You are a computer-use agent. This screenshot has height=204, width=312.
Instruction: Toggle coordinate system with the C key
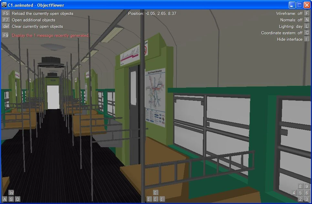(x=307, y=33)
